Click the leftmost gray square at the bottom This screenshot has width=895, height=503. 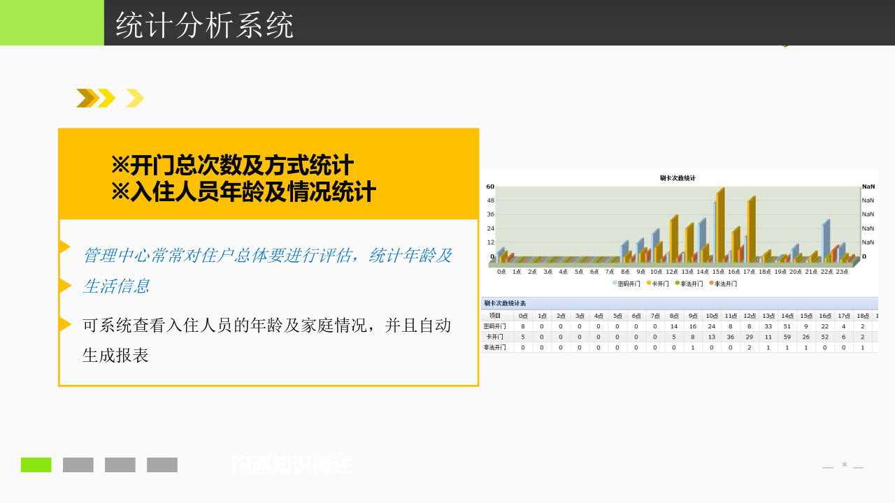coord(78,465)
